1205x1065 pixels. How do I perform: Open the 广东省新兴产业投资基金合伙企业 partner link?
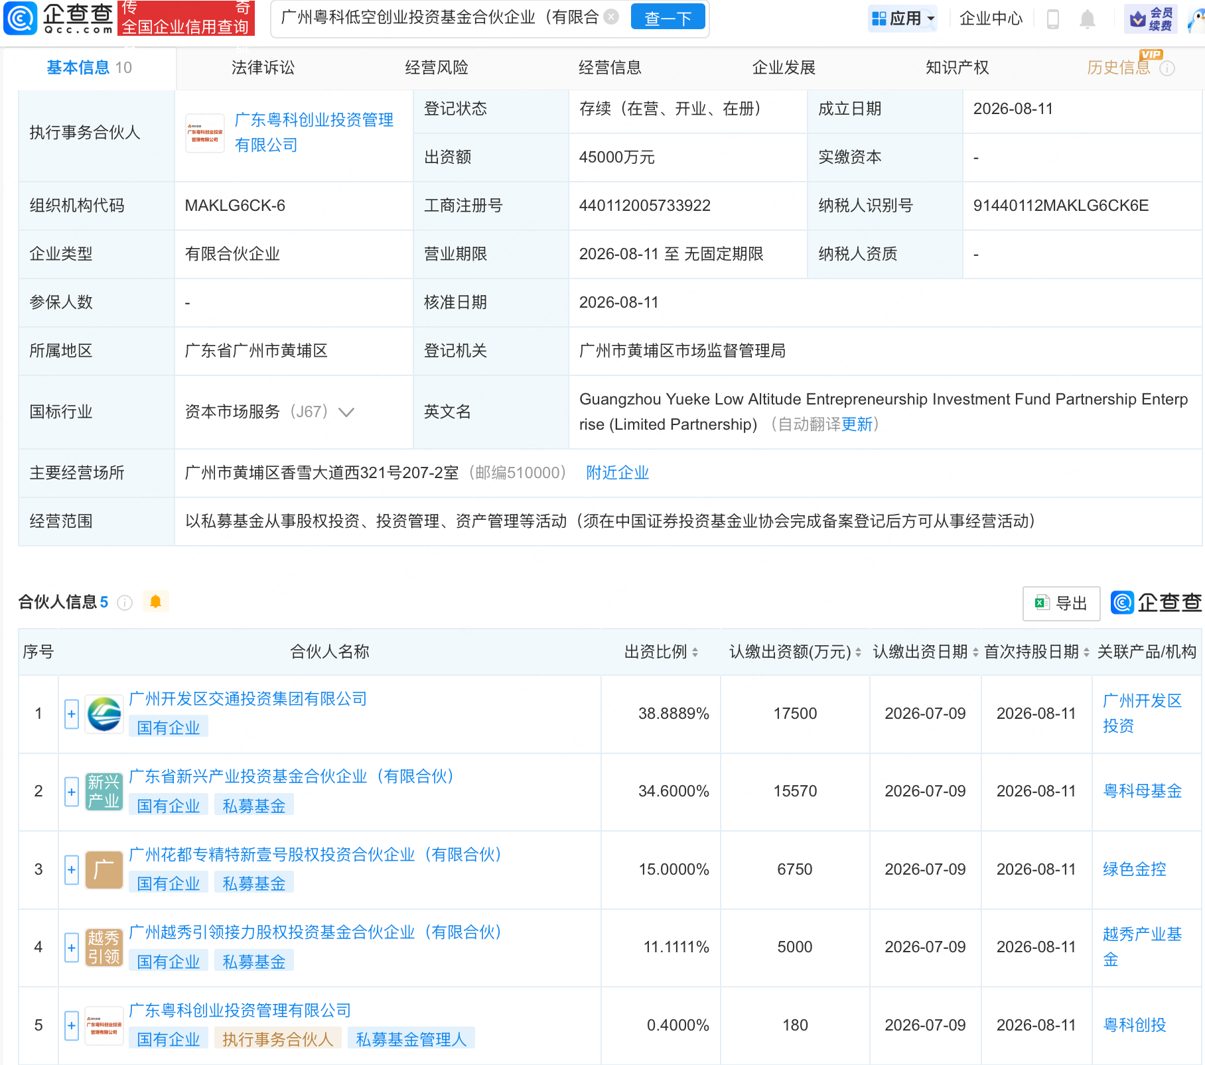point(291,777)
